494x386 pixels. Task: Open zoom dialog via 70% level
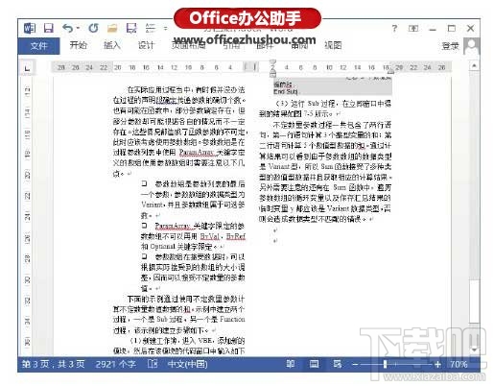[x=459, y=364]
